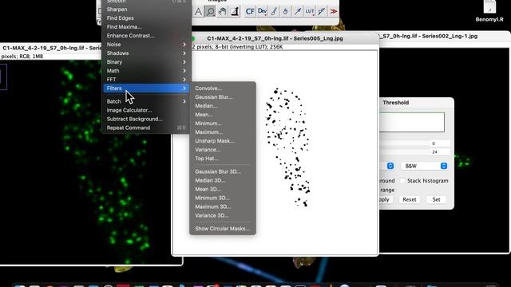
Task: Select the pencil-style tool after LUT
Action: [x=321, y=12]
